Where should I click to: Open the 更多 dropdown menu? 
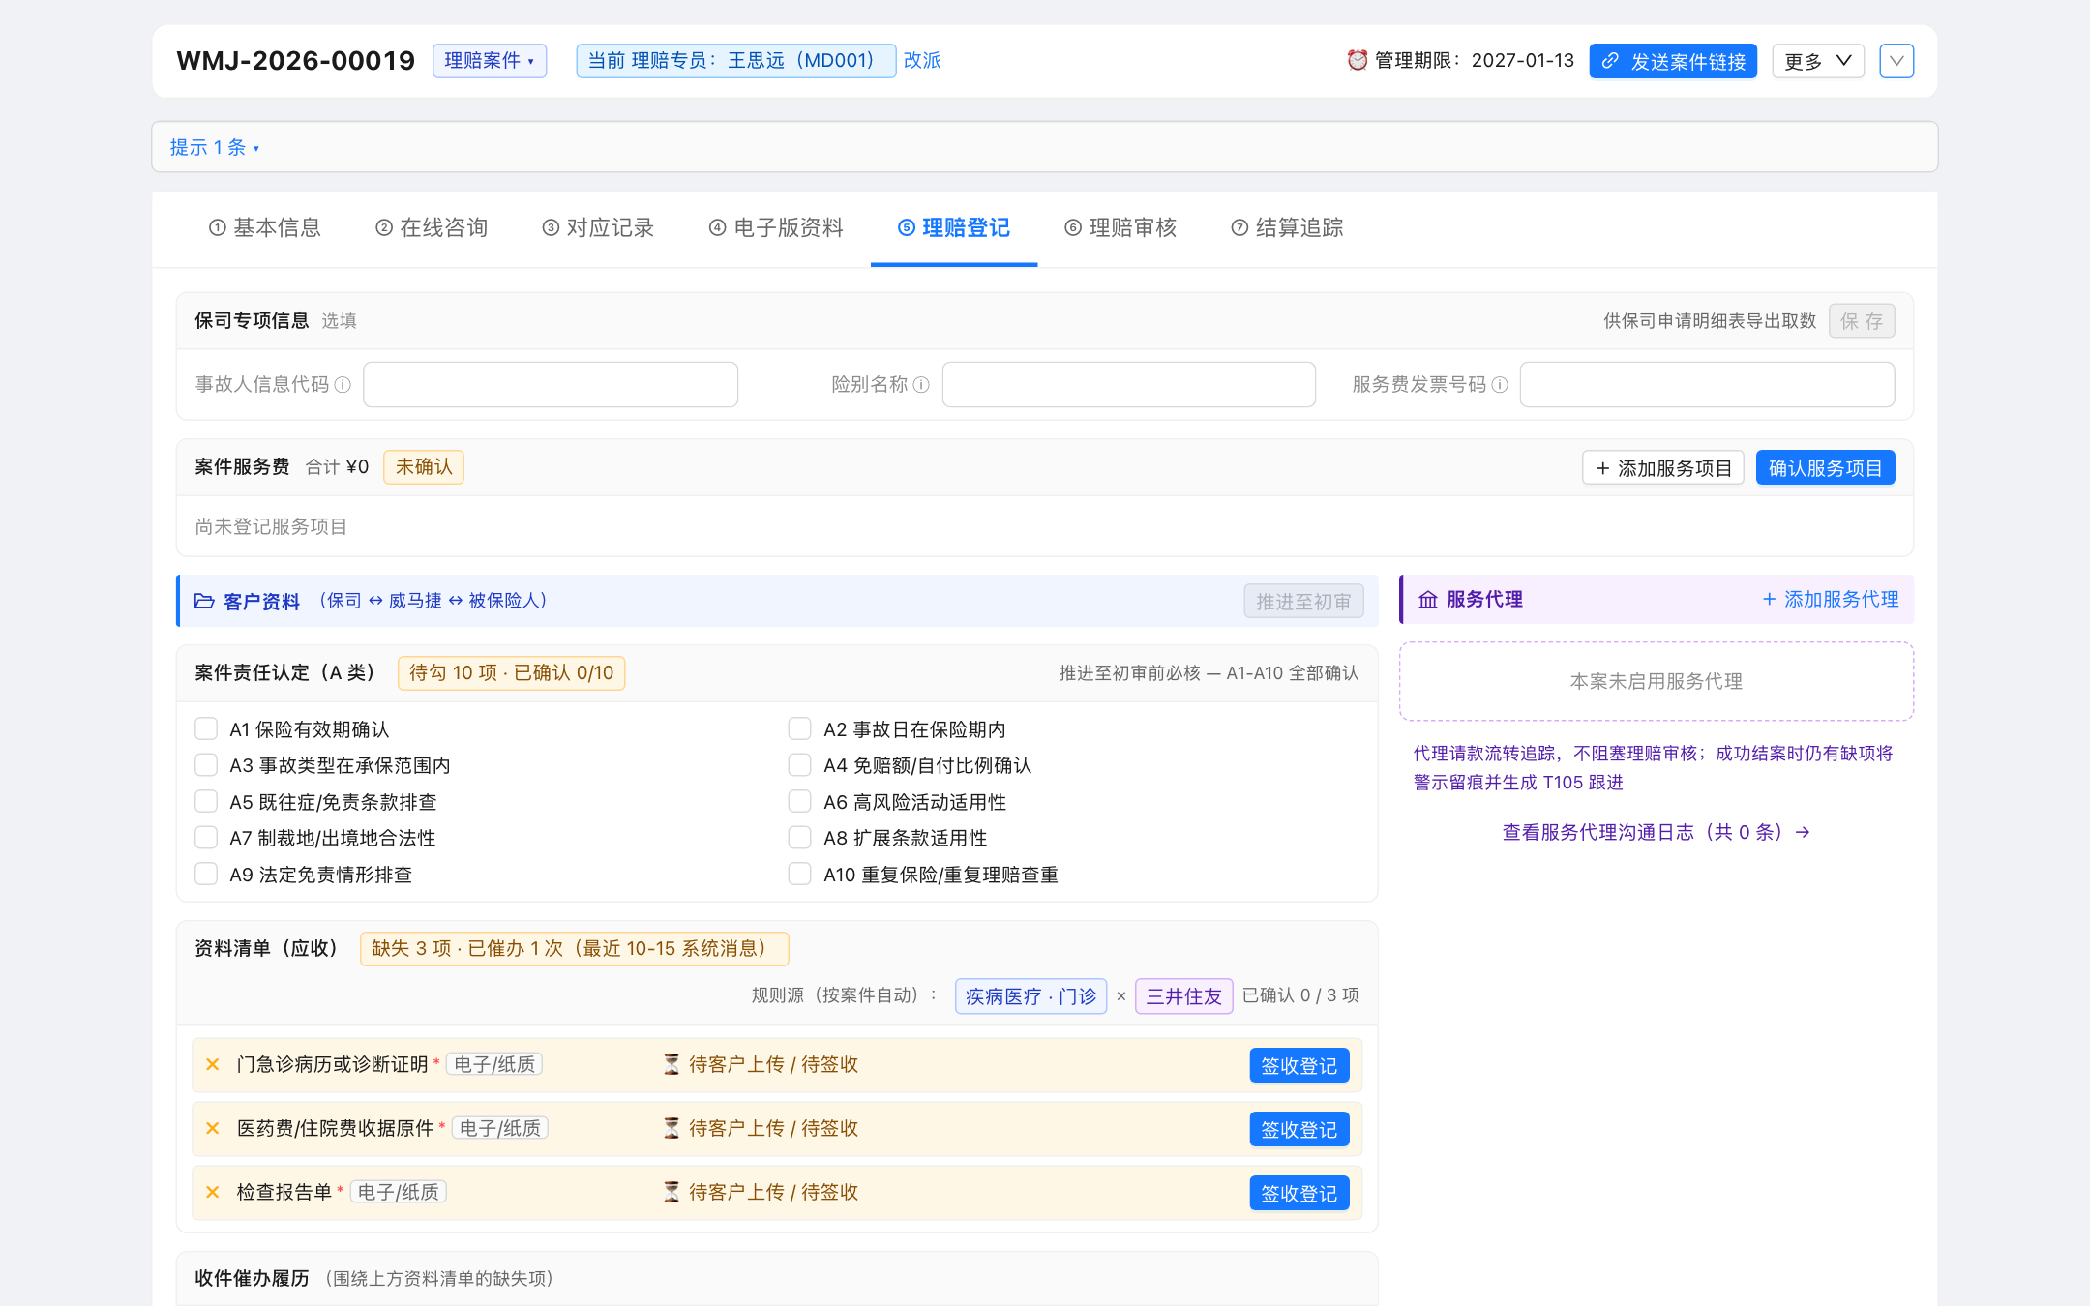(x=1818, y=61)
